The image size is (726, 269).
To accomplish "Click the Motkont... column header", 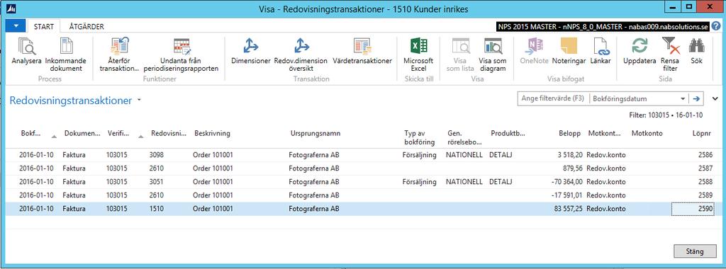I will (605, 134).
